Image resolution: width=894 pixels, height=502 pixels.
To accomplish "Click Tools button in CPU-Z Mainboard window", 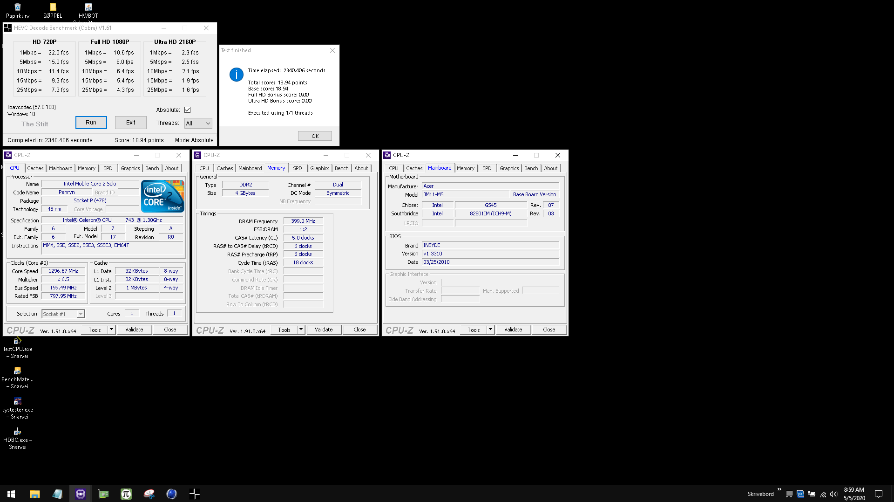I will pyautogui.click(x=474, y=330).
